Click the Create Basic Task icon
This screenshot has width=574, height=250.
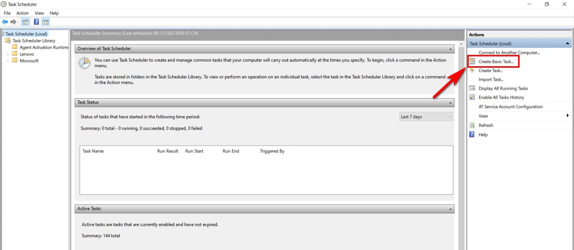click(x=472, y=61)
